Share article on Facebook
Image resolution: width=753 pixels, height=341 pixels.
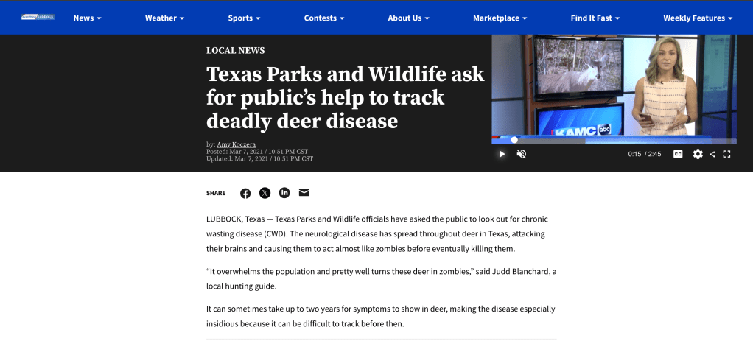(x=245, y=193)
